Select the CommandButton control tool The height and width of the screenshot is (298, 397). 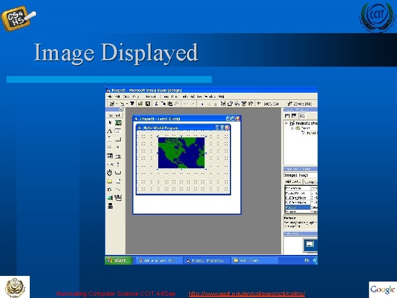pos(118,139)
